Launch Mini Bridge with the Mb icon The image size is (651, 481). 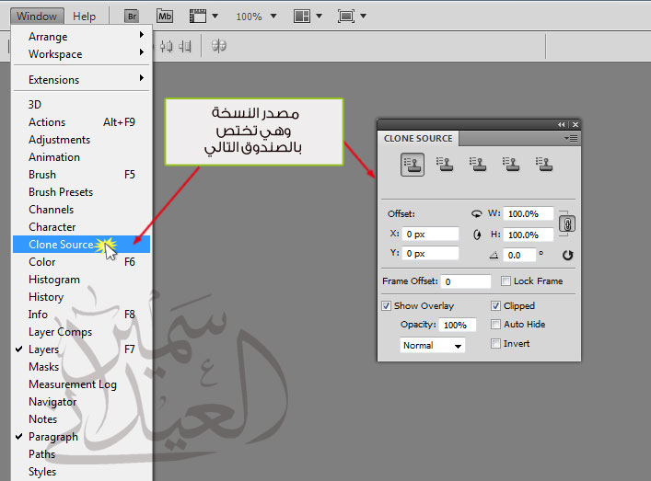coord(164,17)
